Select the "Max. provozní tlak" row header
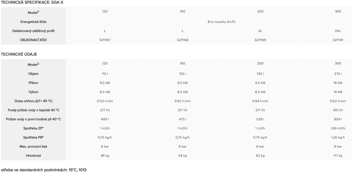This screenshot has height=172, width=352. point(33,147)
